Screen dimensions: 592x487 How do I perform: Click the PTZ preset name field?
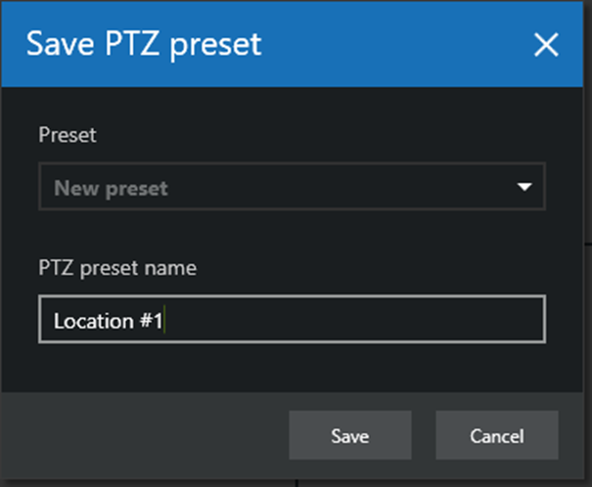pos(292,321)
